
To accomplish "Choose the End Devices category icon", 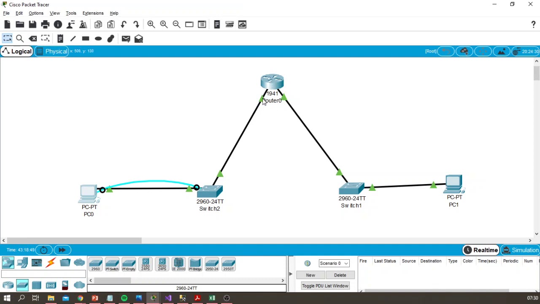I will [22, 263].
